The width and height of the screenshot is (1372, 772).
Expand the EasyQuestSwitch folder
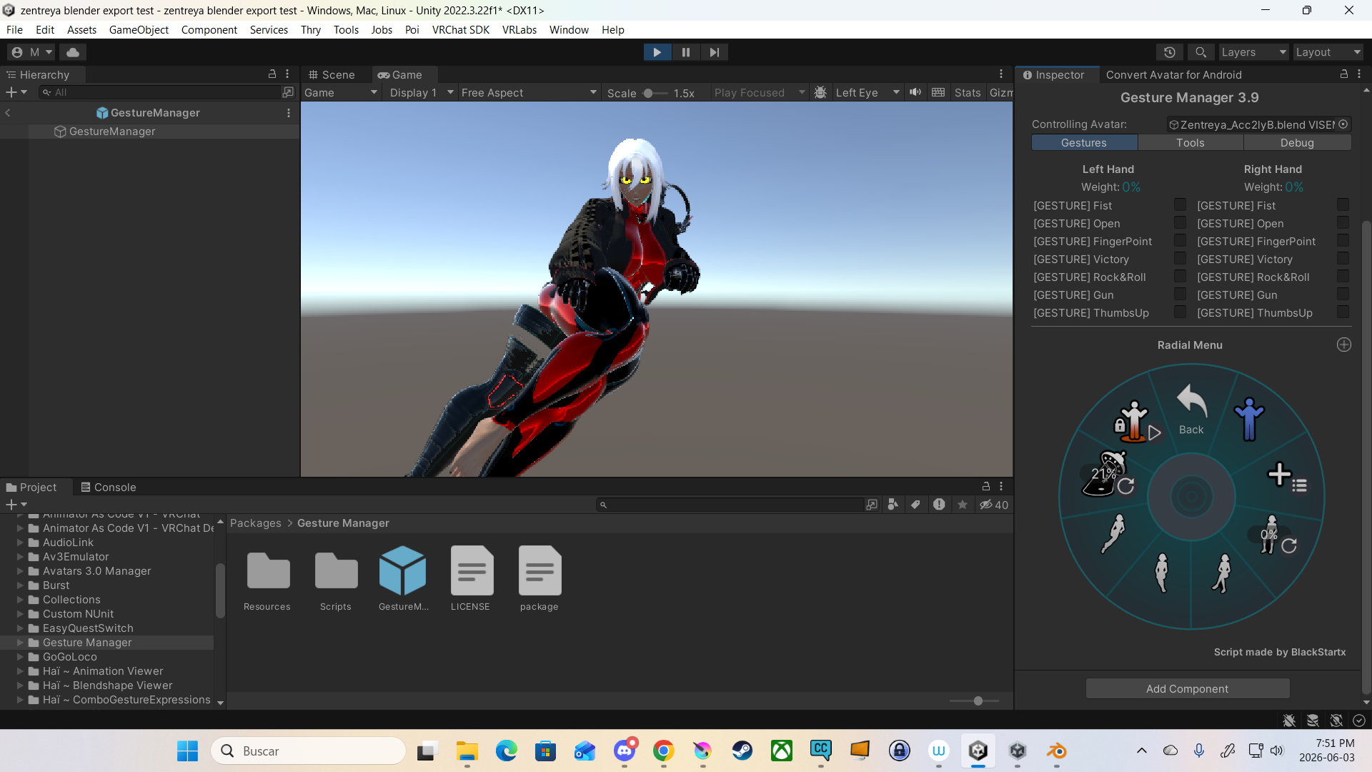(20, 628)
